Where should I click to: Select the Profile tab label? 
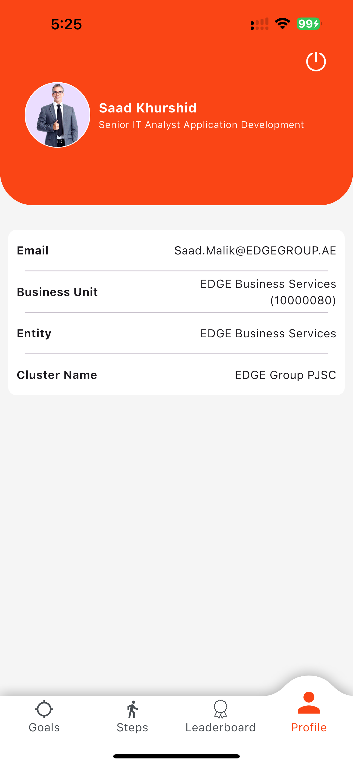[309, 727]
